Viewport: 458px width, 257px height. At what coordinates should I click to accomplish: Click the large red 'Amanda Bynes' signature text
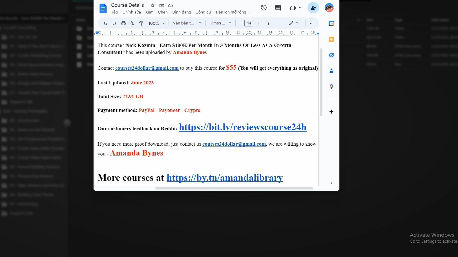pyautogui.click(x=136, y=153)
